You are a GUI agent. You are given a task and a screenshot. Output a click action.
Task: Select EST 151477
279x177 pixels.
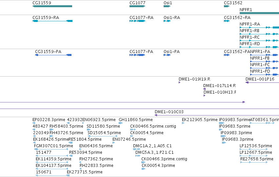[52, 156]
